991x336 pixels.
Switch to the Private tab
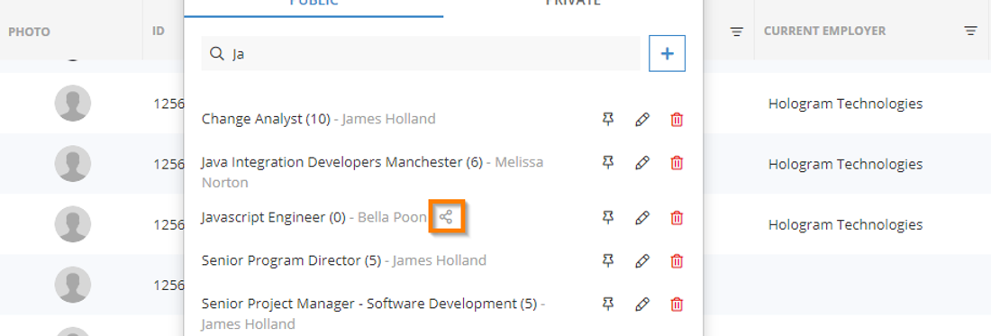pyautogui.click(x=573, y=4)
